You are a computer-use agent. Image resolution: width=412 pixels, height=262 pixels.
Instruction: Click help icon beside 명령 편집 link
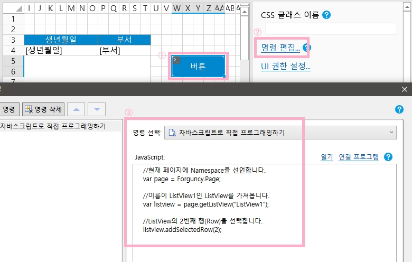coord(307,49)
